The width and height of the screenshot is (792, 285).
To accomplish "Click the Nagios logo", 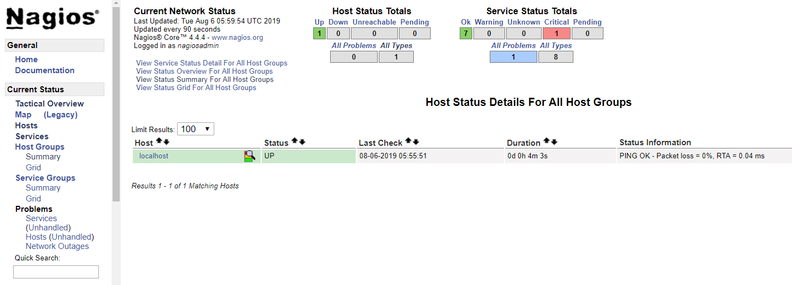I will (x=52, y=18).
